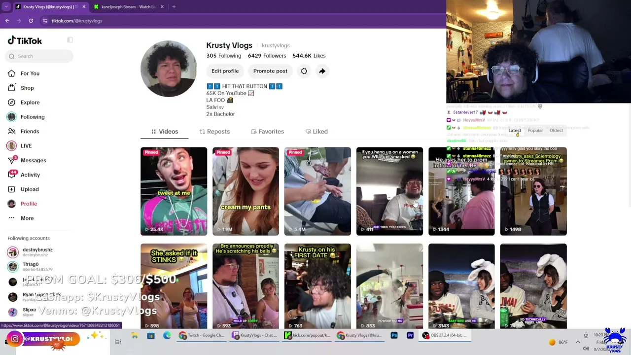Image resolution: width=631 pixels, height=355 pixels.
Task: Switch to the Videos tab
Action: pos(165,132)
